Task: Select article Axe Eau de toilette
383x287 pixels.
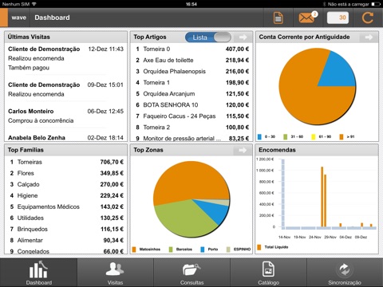Action: tap(191, 61)
